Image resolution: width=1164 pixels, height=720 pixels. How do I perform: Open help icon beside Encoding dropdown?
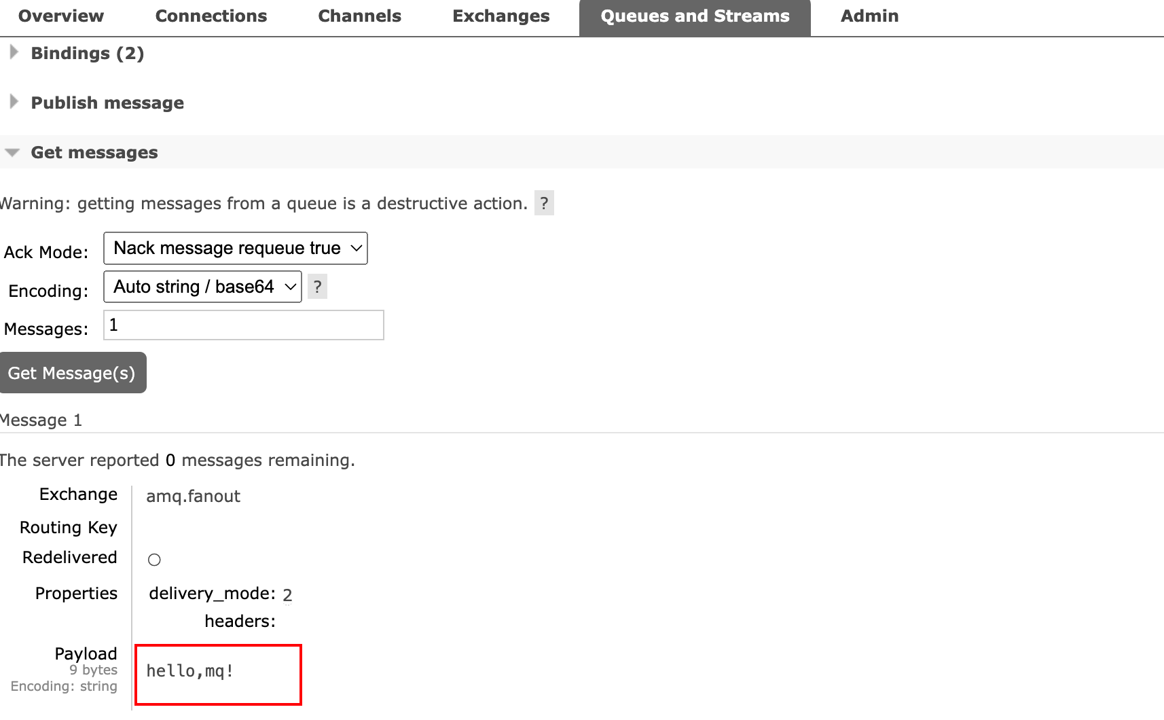(x=317, y=287)
